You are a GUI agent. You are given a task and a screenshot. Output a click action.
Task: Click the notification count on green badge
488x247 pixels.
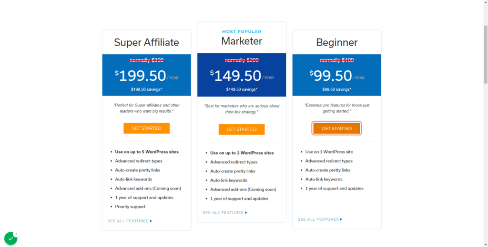16,234
